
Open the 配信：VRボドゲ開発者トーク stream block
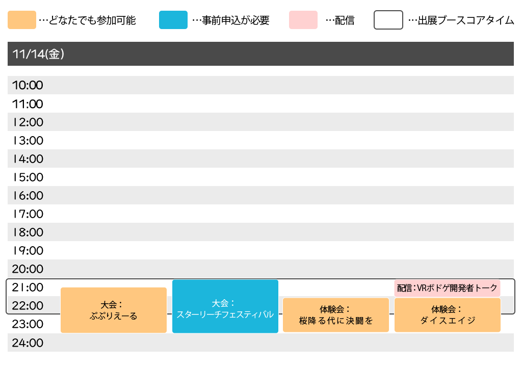(447, 288)
